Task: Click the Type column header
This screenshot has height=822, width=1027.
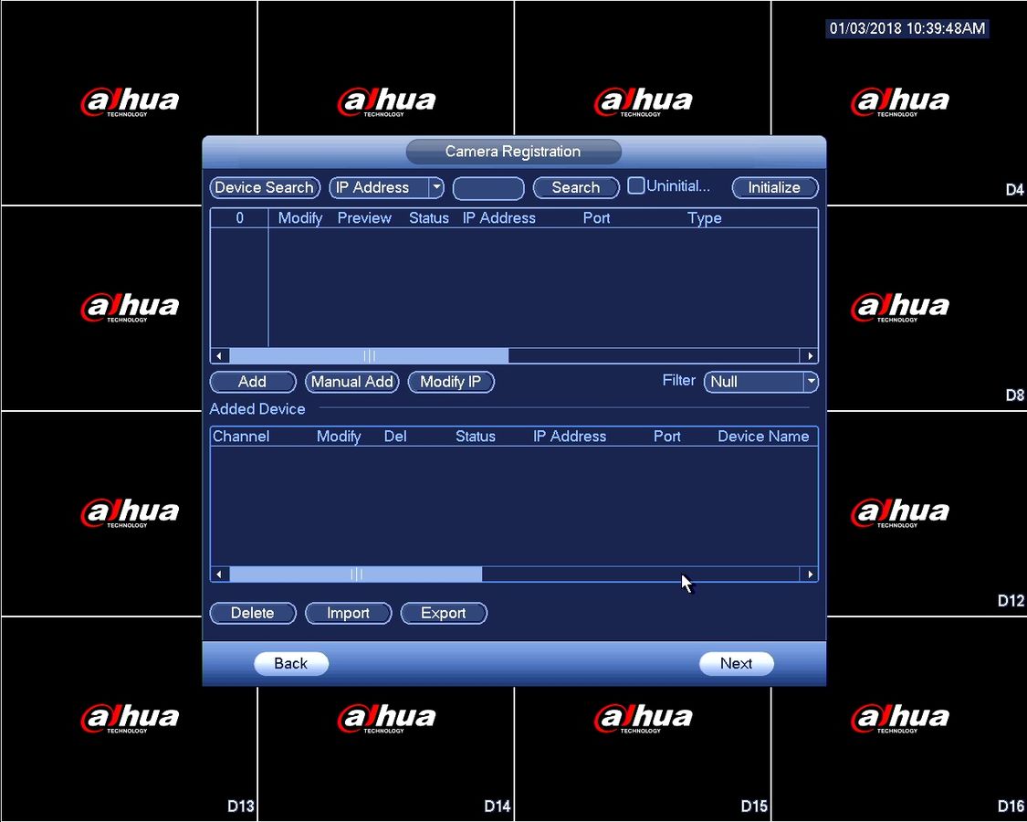Action: click(x=704, y=218)
